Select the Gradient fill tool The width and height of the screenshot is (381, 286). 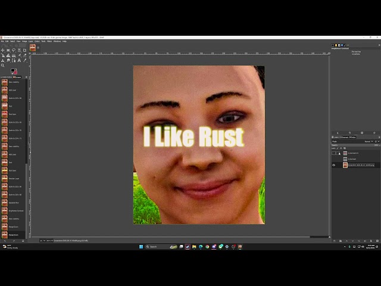pos(14,55)
